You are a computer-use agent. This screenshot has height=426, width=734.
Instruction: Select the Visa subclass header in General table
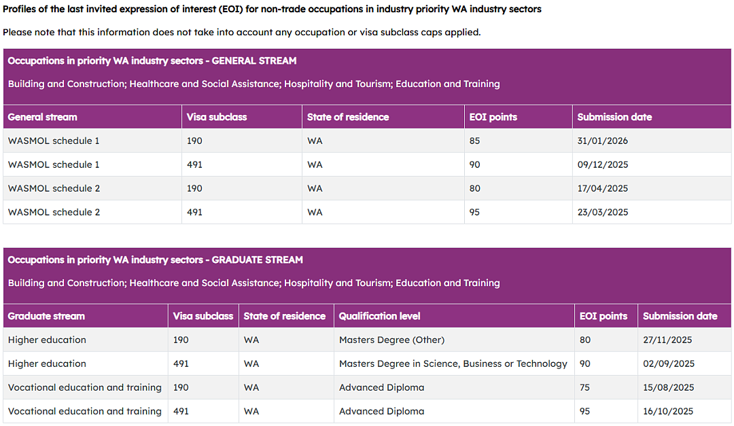pos(241,117)
